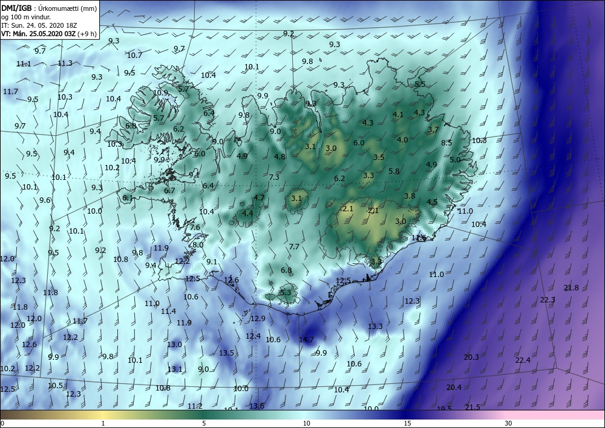Click the '30' label on the color scale
The width and height of the screenshot is (605, 428).
point(509,423)
